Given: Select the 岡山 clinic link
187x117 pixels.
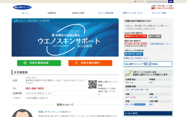Looking at the screenshot, I should click(x=127, y=104).
